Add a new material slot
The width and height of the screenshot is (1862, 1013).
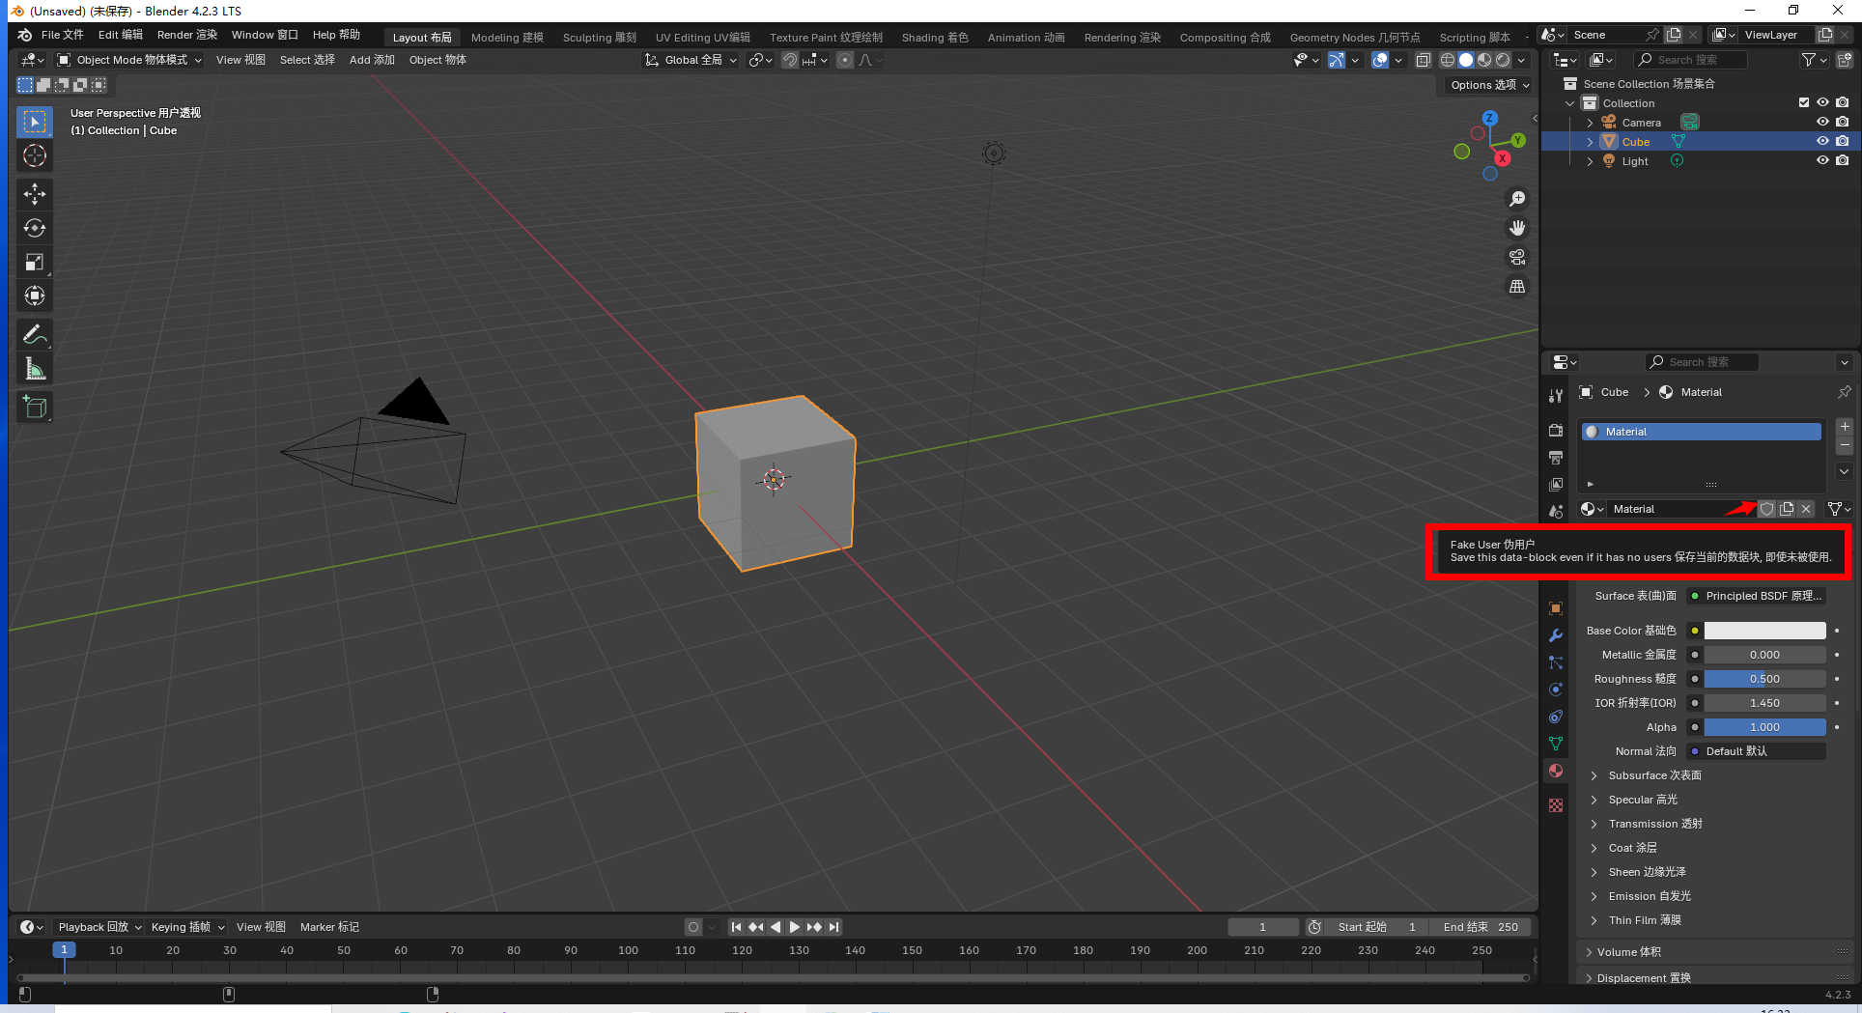pyautogui.click(x=1845, y=426)
